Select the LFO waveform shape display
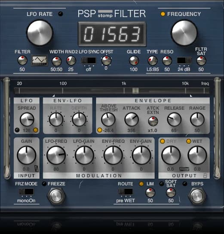 (x=40, y=61)
